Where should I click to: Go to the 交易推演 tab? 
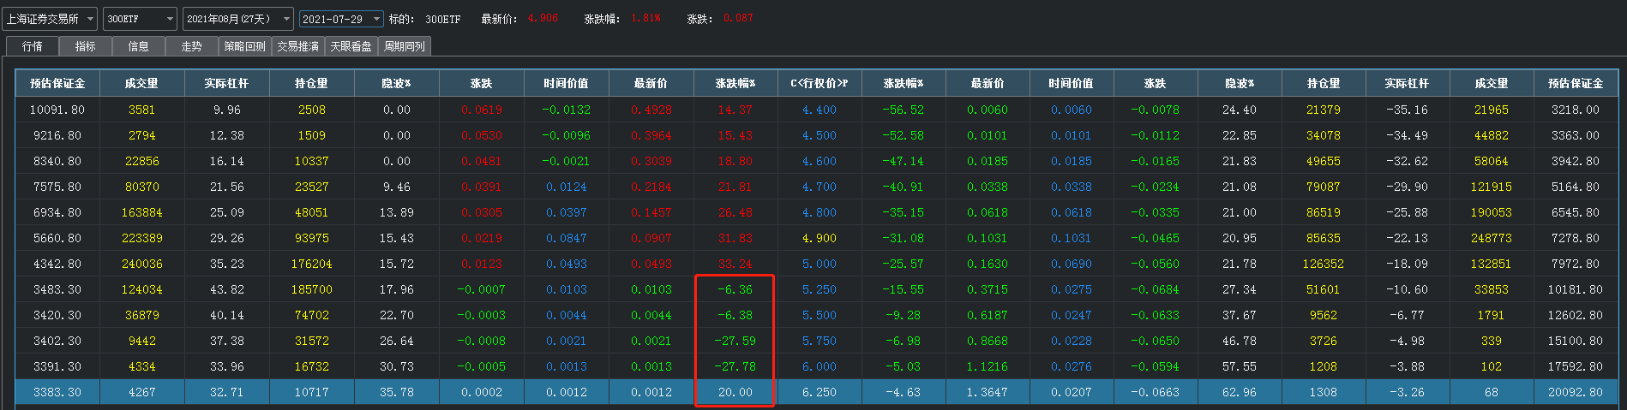(297, 46)
